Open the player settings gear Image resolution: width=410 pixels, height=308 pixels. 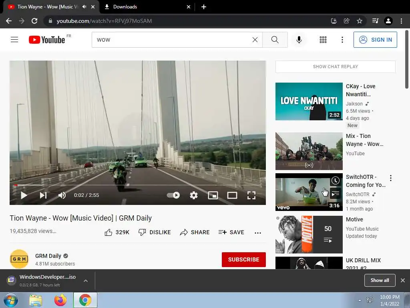click(x=193, y=195)
